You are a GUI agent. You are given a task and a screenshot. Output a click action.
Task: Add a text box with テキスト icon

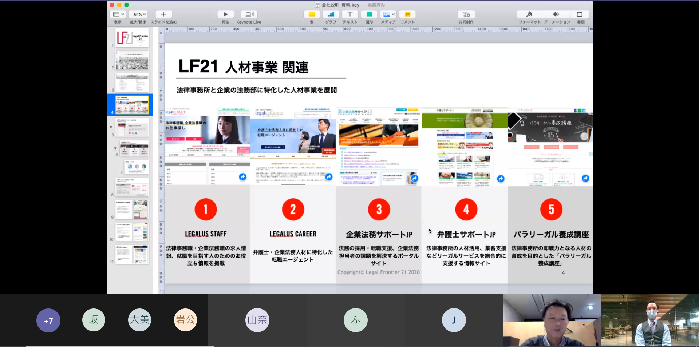[x=350, y=15]
